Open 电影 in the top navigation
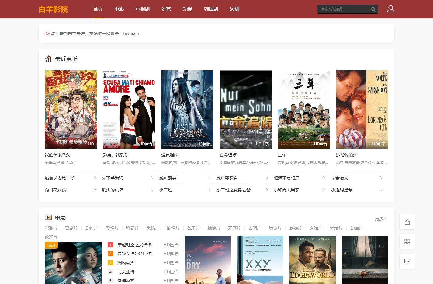The width and height of the screenshot is (433, 284). coord(119,9)
